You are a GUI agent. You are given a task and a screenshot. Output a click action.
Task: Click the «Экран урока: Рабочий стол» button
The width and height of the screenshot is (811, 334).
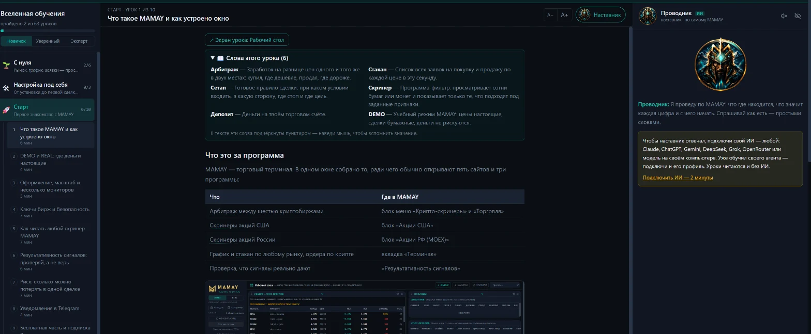tap(247, 40)
